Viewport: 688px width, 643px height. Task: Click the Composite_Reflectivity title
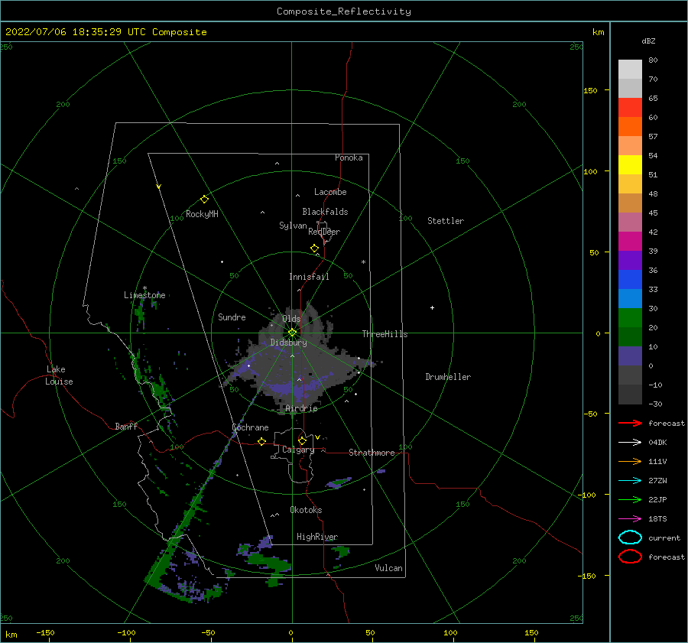coord(344,11)
